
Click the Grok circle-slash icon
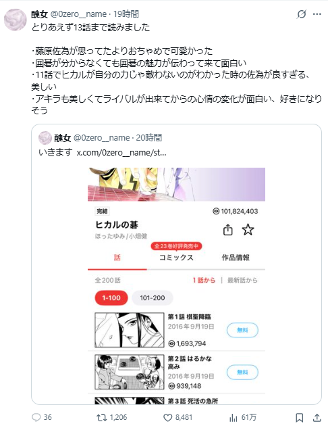point(302,14)
